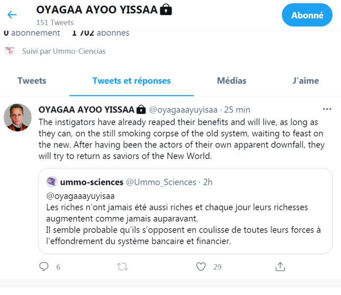The height and width of the screenshot is (295, 341).
Task: Open the tweet's 25 min timestamp
Action: (237, 109)
